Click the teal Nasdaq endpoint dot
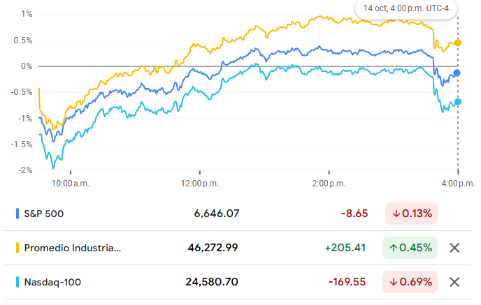The image size is (481, 305). point(458,102)
